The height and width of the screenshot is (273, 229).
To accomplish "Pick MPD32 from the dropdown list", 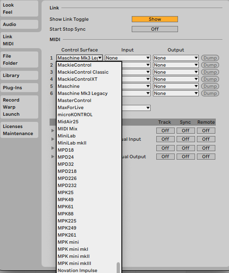I will pos(89,164).
